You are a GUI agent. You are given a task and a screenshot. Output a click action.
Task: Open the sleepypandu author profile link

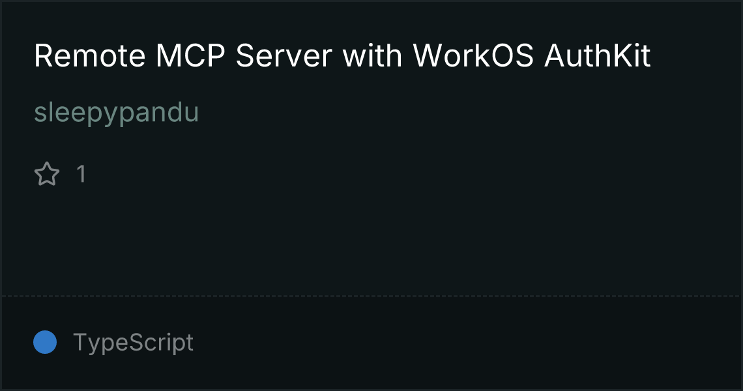tap(117, 113)
